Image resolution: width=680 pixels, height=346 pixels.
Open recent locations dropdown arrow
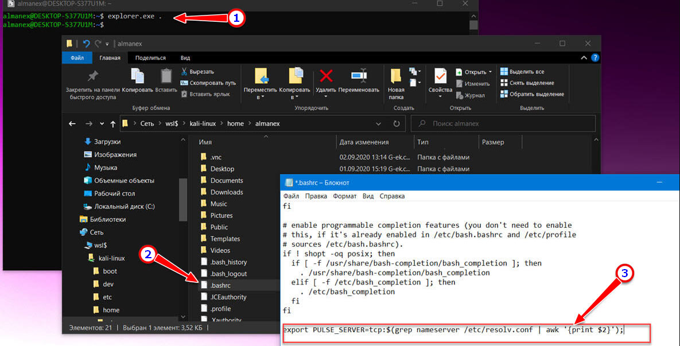[x=102, y=123]
